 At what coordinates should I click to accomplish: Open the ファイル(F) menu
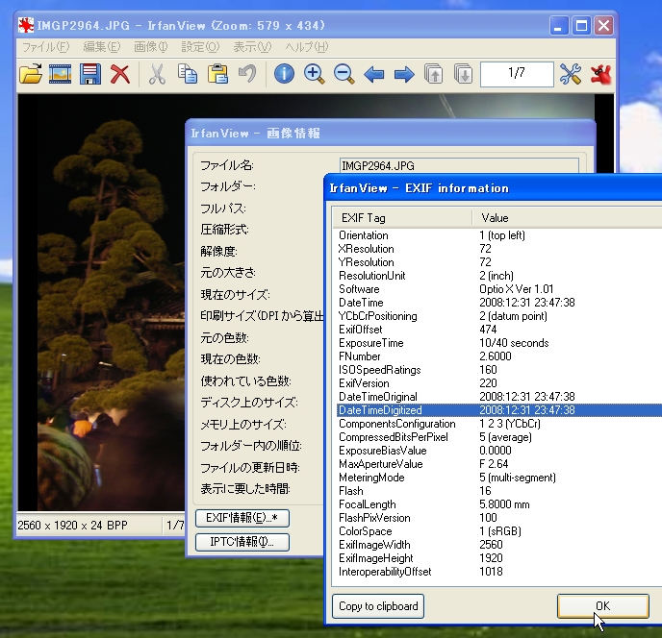(x=45, y=47)
